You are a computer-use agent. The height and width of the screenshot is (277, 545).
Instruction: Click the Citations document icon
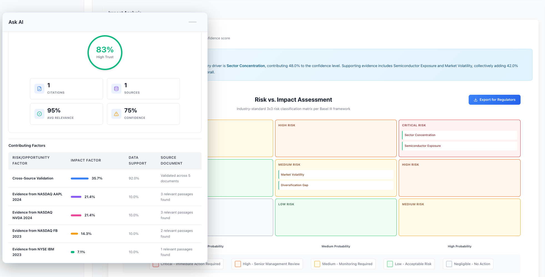[x=39, y=89]
